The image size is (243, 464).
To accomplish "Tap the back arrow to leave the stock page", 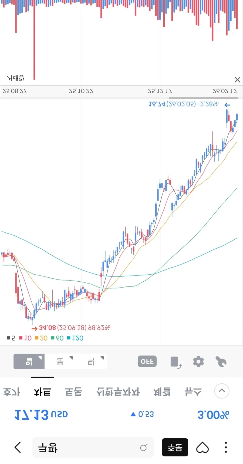I will click(x=18, y=447).
